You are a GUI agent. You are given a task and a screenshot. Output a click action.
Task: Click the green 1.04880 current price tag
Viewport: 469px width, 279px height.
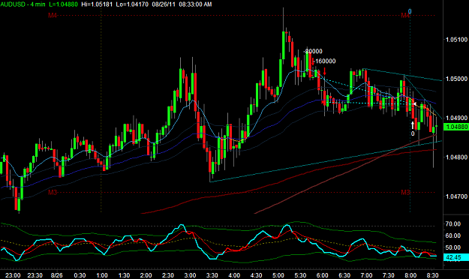[x=456, y=127]
